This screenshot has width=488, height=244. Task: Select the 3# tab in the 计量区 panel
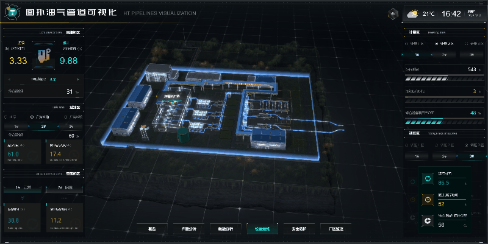pos(472,55)
